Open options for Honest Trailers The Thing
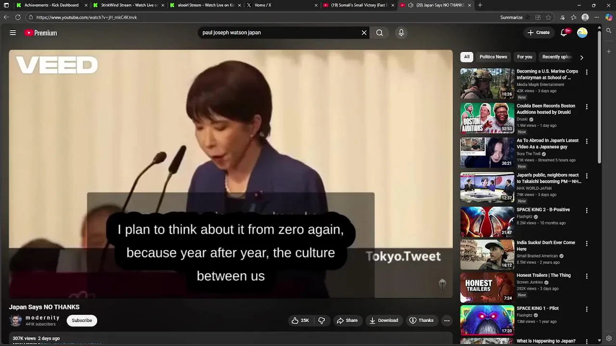This screenshot has height=346, width=616. click(x=587, y=276)
